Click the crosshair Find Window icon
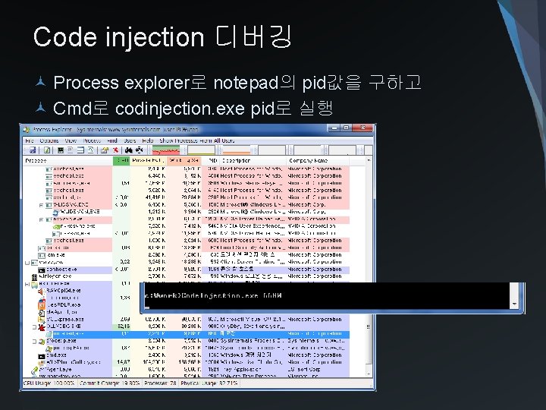546x410 pixels. [x=140, y=150]
